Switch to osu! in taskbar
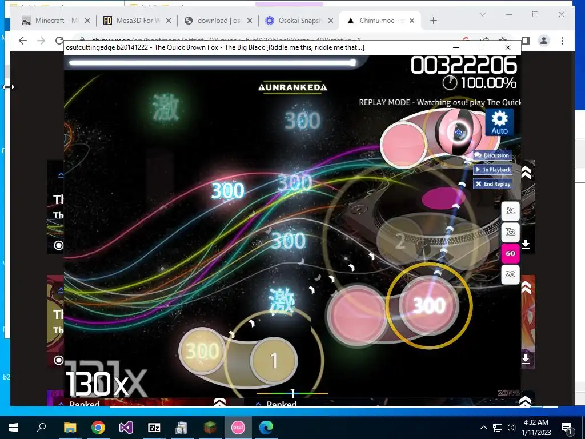 click(238, 428)
